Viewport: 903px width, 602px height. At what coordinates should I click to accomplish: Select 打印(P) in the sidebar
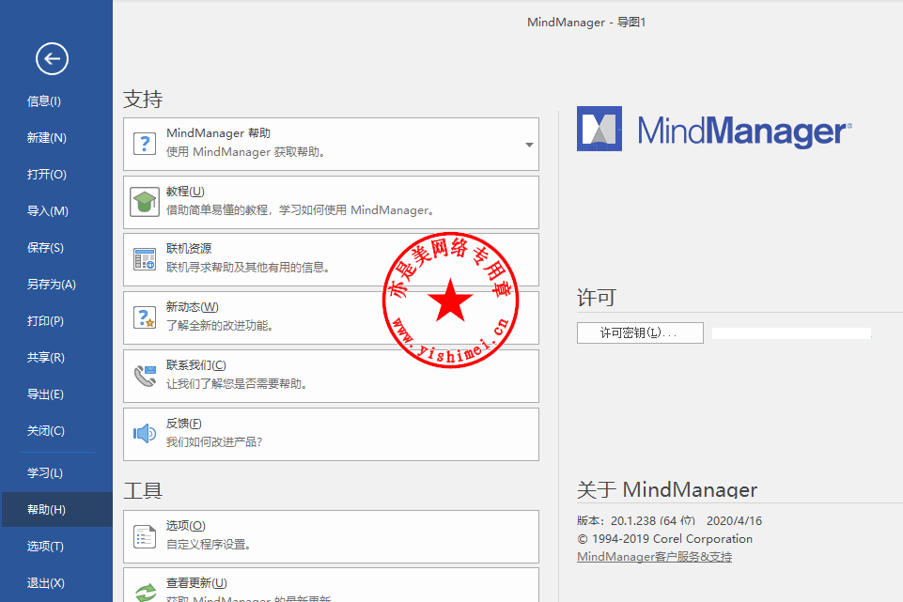coord(45,321)
